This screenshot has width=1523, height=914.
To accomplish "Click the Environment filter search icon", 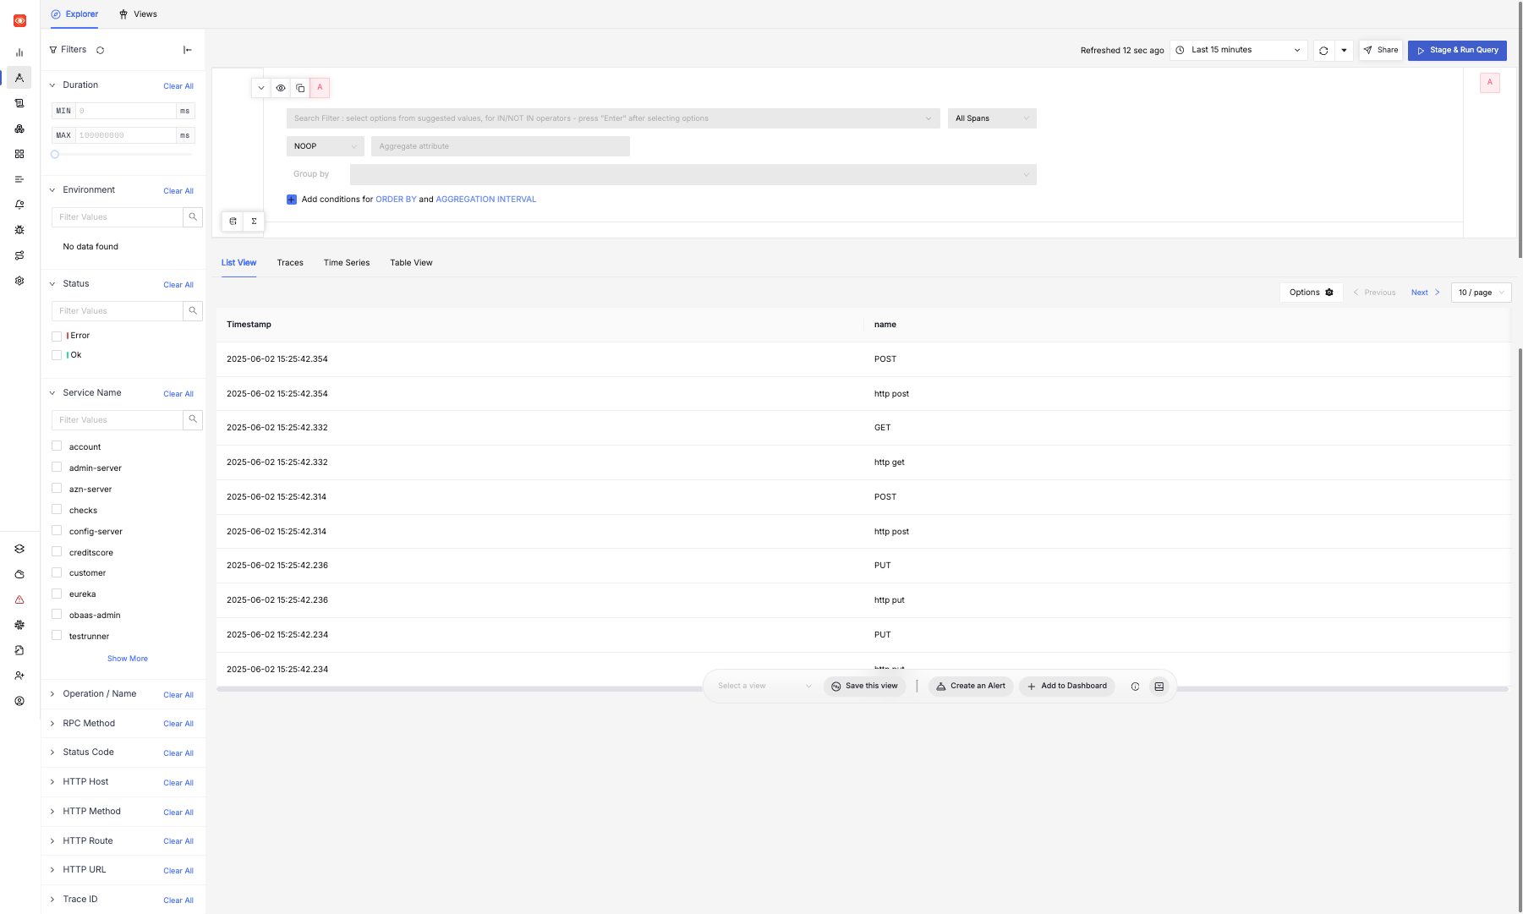I will [193, 217].
